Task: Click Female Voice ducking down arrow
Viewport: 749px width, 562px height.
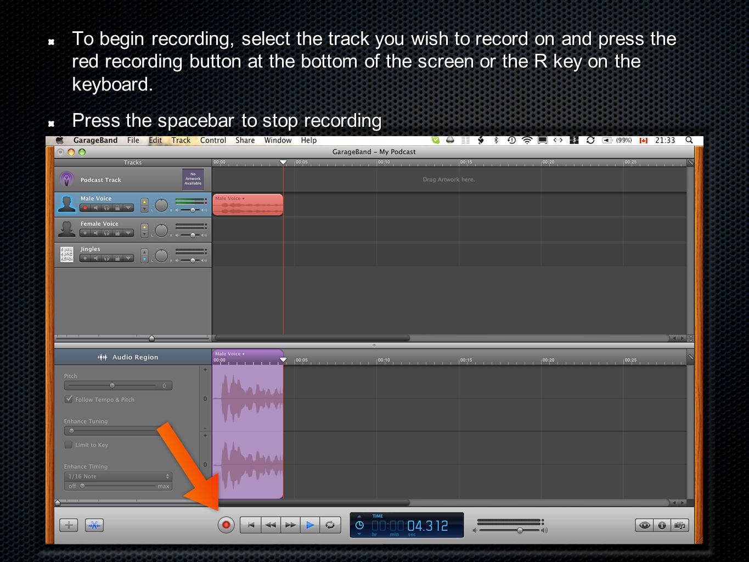Action: click(144, 234)
